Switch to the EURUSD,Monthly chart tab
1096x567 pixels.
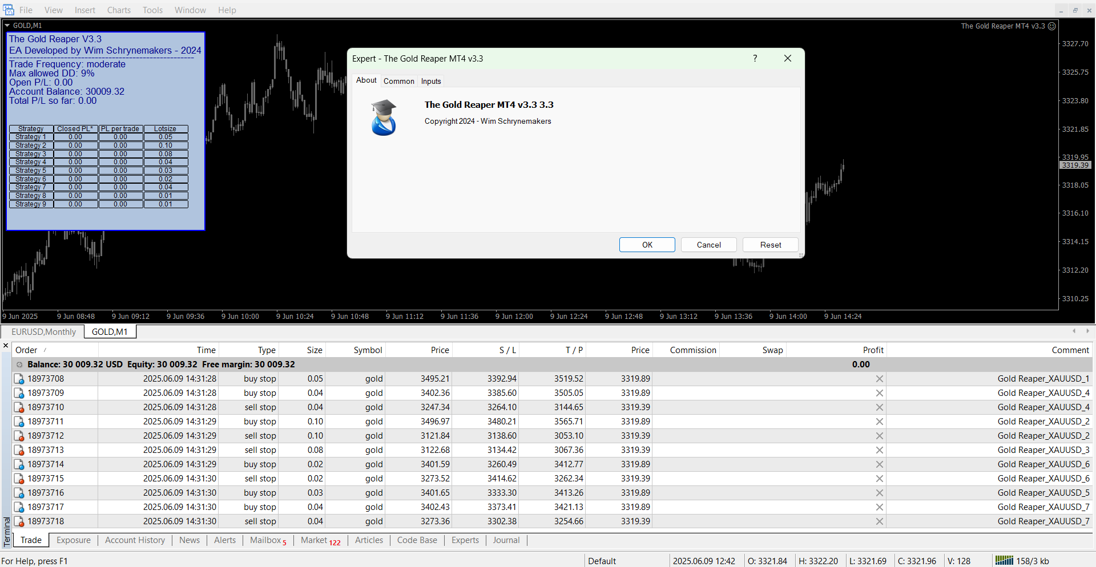click(43, 332)
